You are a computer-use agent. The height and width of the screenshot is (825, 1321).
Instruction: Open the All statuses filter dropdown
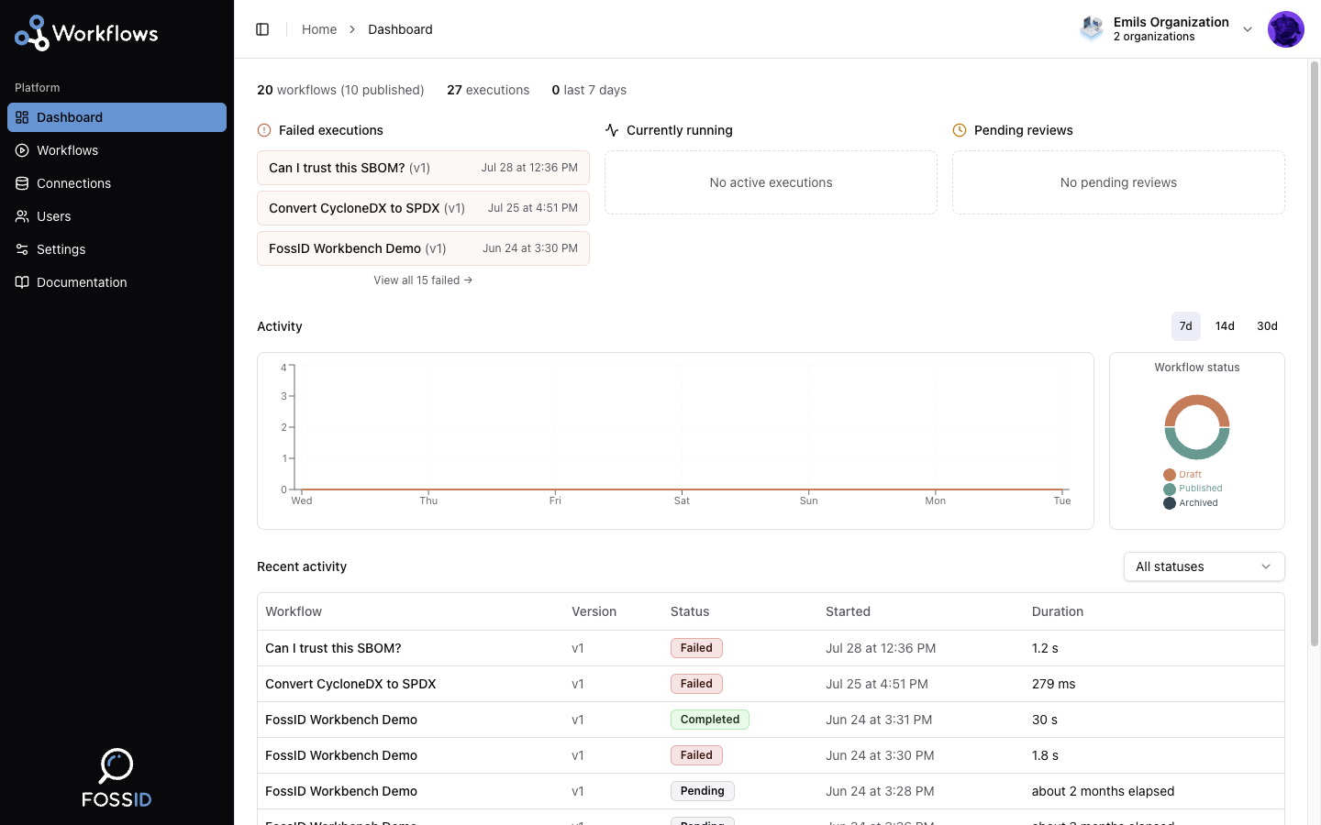point(1204,566)
